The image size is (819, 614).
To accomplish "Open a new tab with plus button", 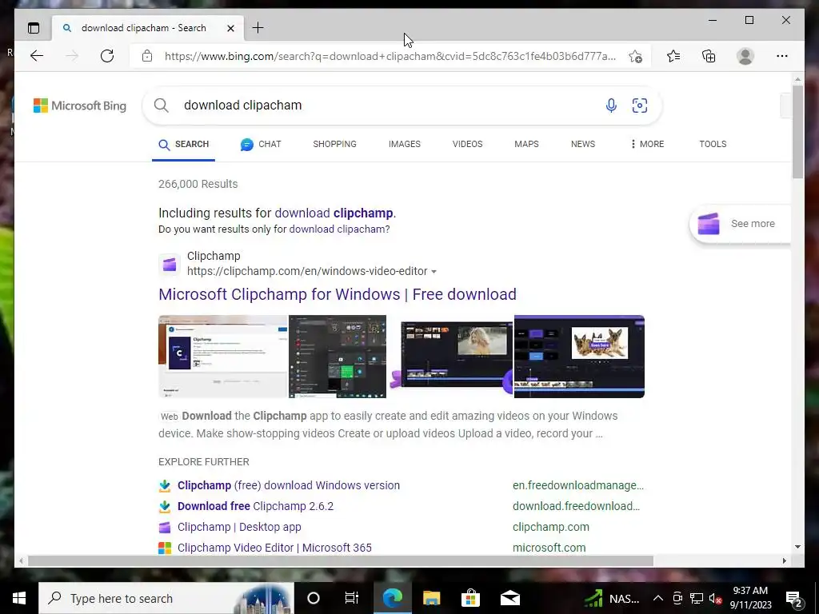I will pyautogui.click(x=258, y=28).
